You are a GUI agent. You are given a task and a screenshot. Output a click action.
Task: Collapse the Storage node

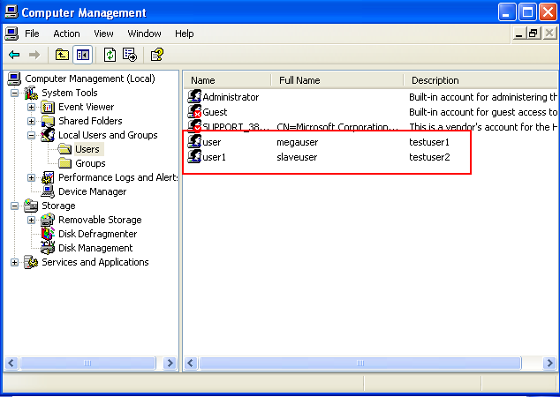coord(14,206)
